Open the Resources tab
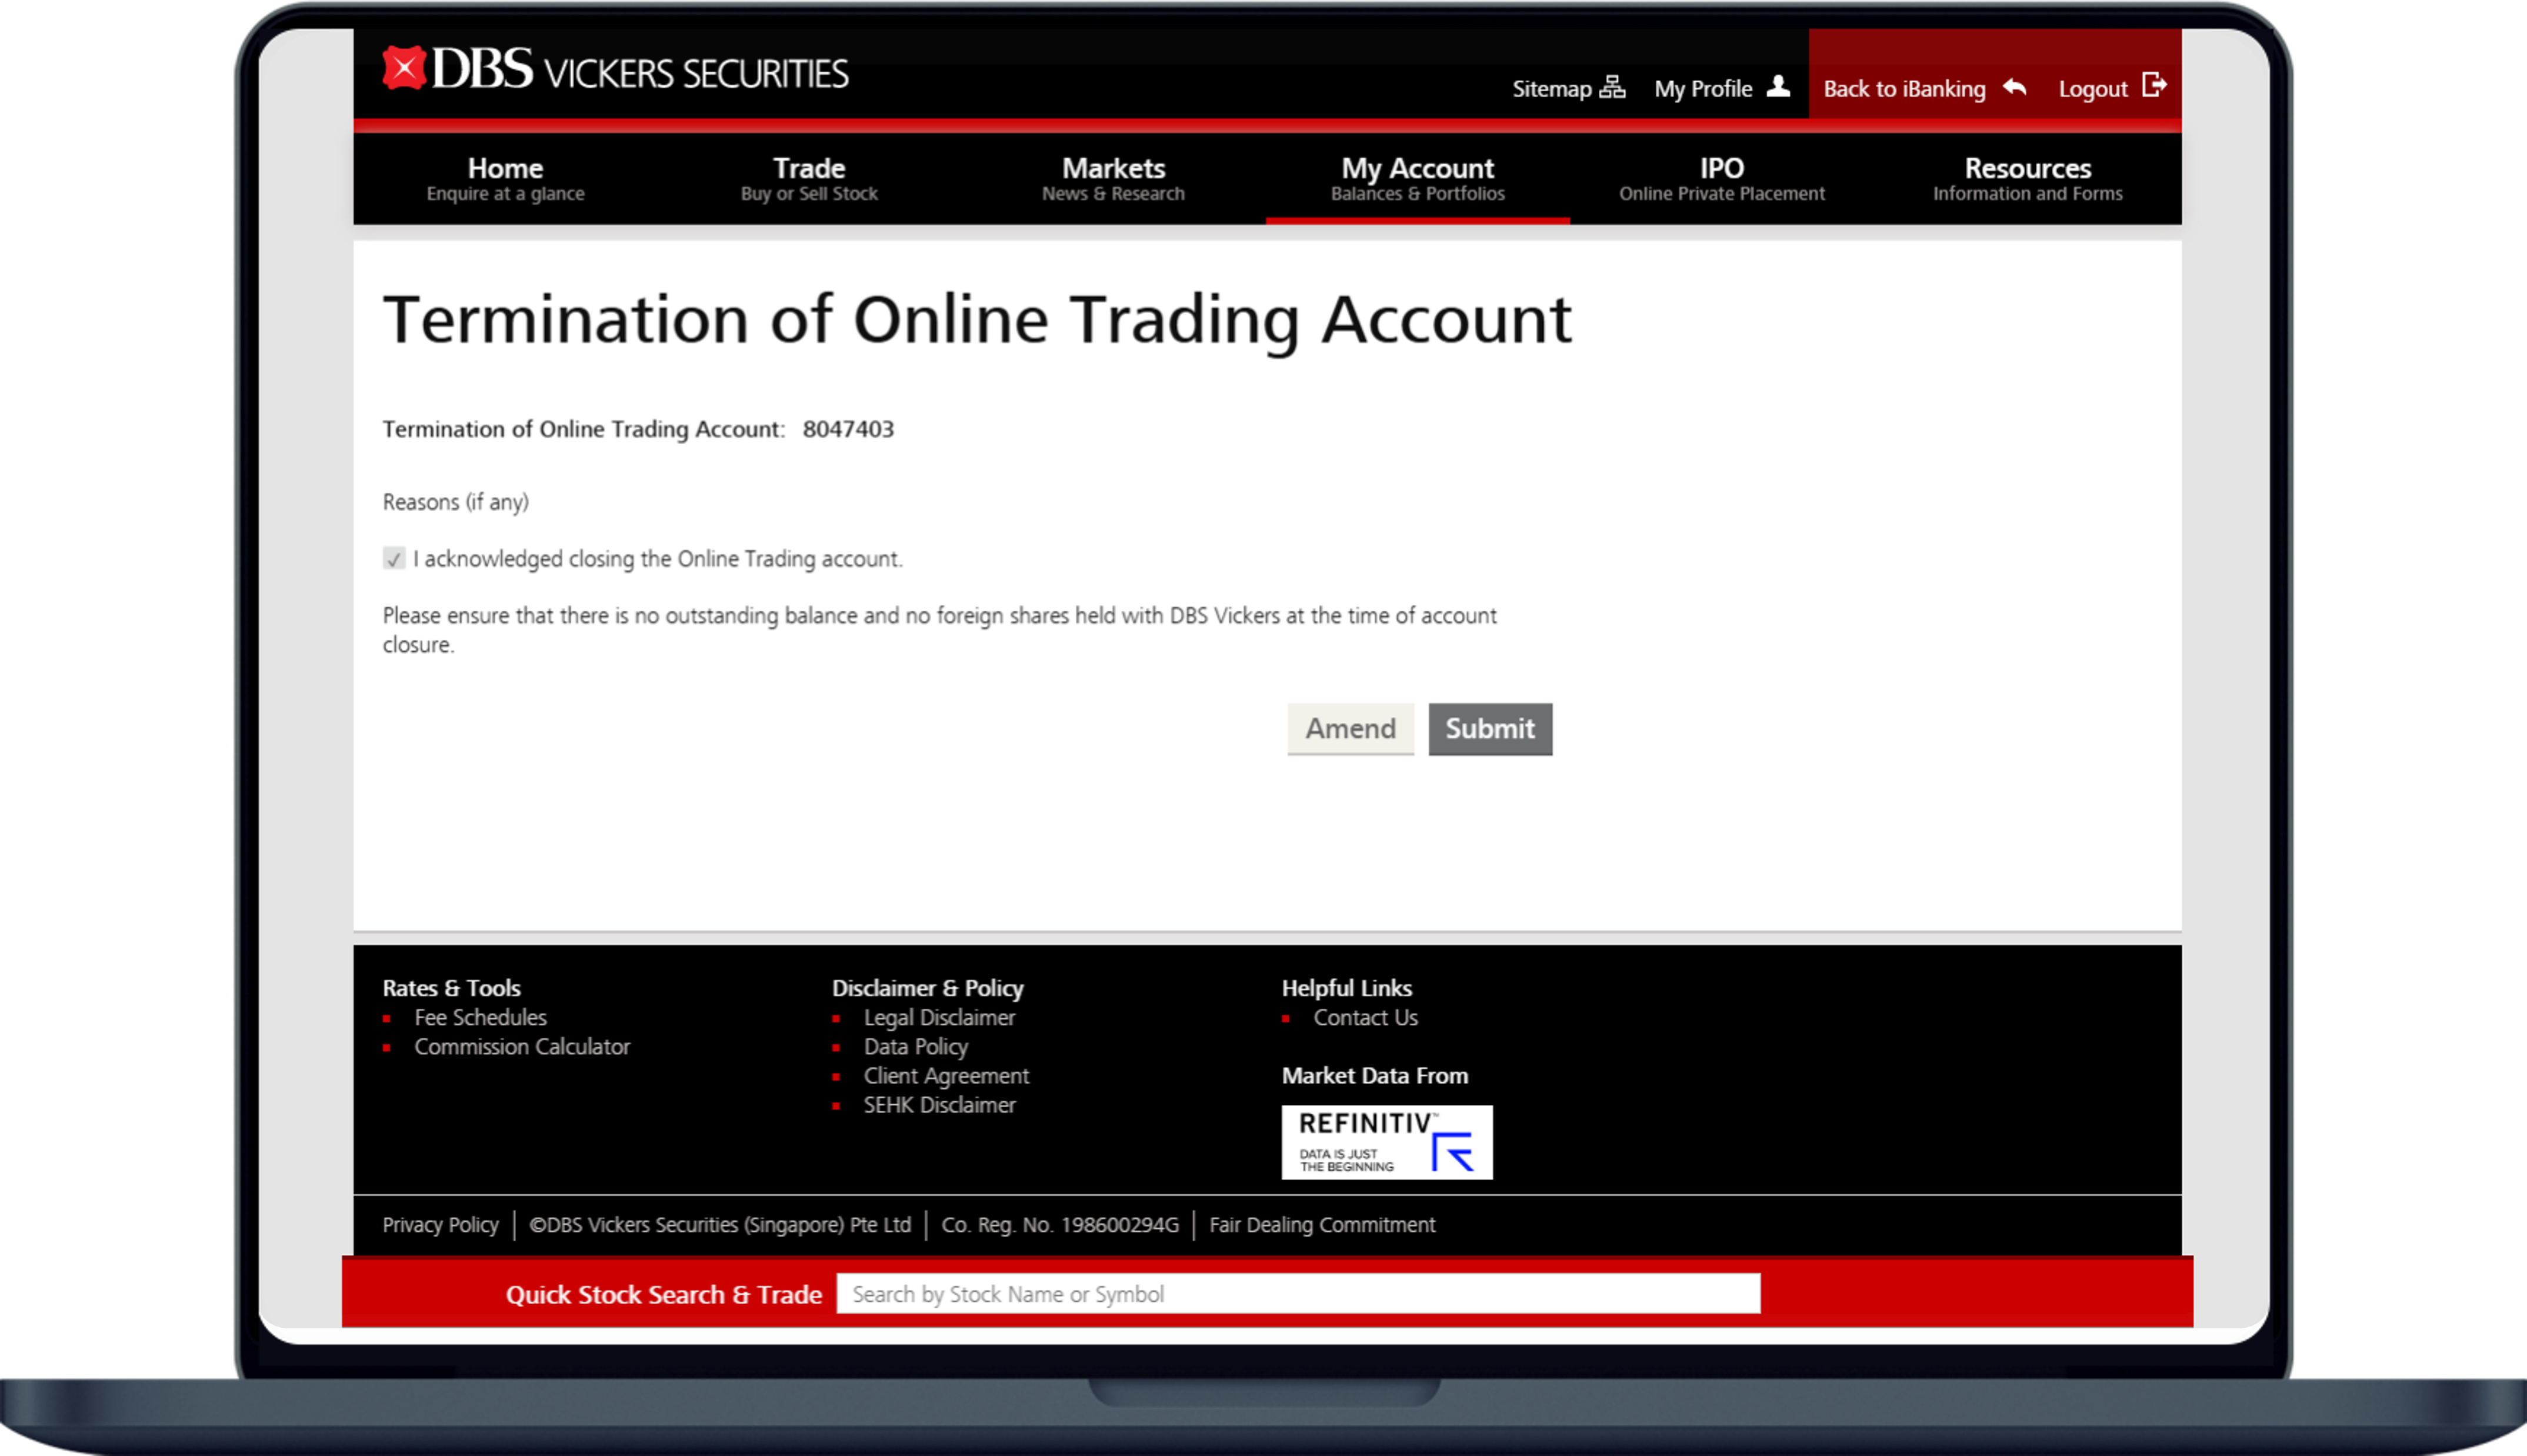This screenshot has height=1456, width=2527. 2027,178
